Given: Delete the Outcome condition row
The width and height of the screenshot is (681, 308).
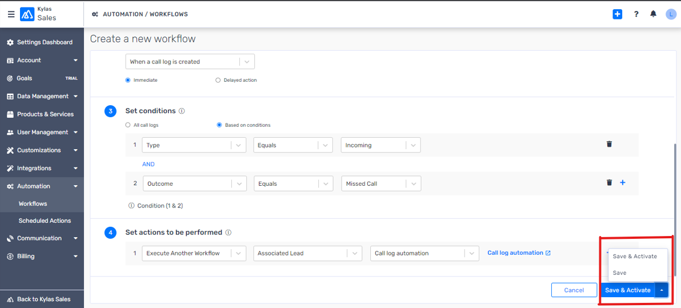Looking at the screenshot, I should pyautogui.click(x=609, y=183).
